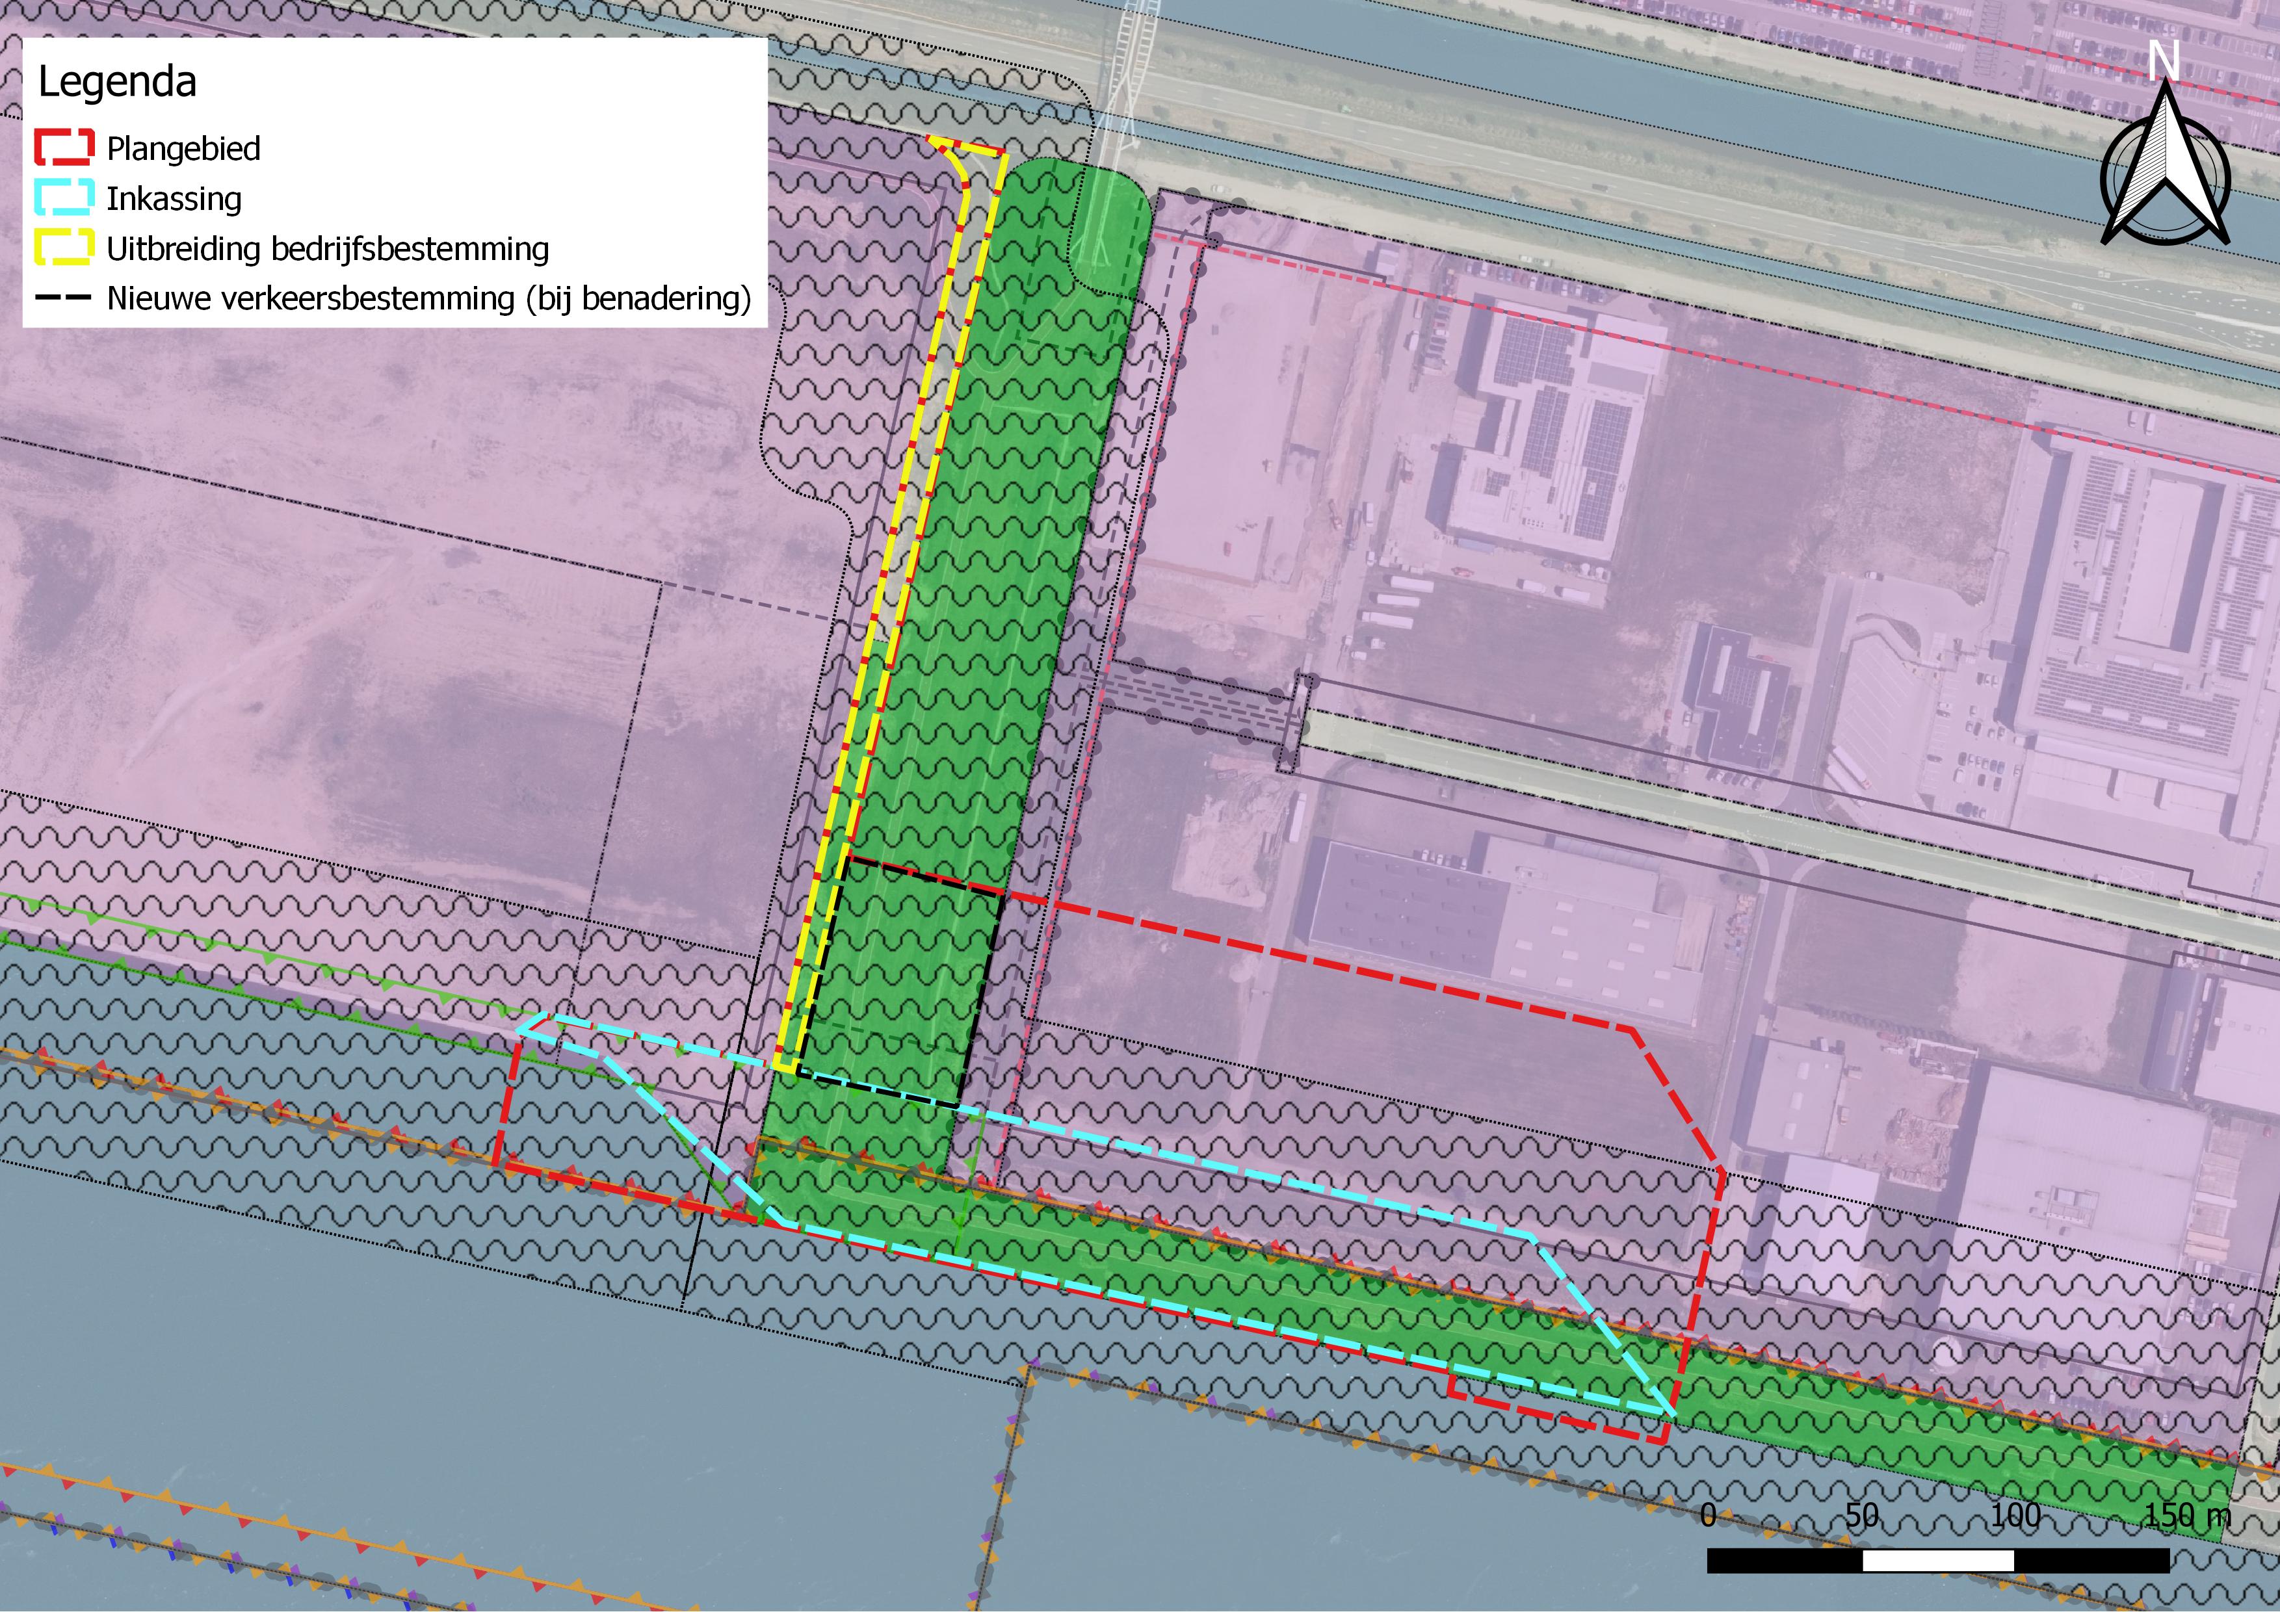The width and height of the screenshot is (2280, 1612).
Task: Click the '50' scale bar label
Action: click(1862, 1514)
